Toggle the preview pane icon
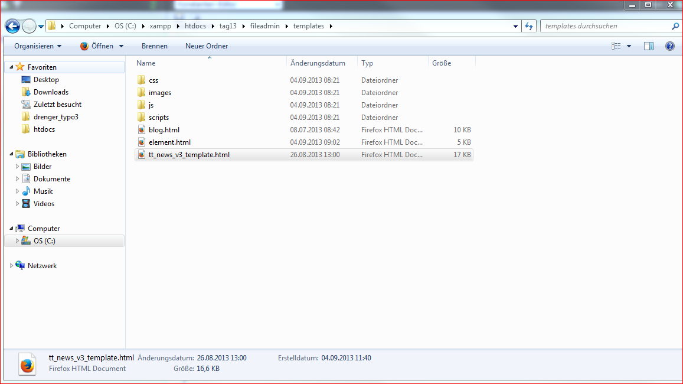683x384 pixels. (649, 46)
